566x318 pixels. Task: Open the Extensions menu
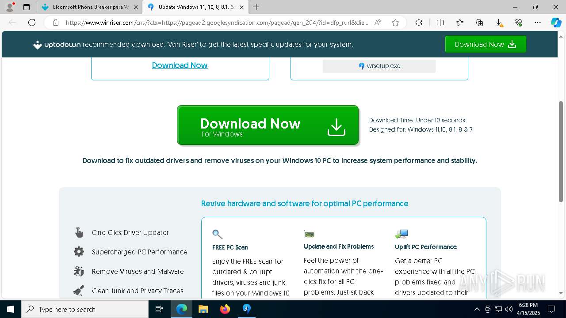pyautogui.click(x=419, y=23)
